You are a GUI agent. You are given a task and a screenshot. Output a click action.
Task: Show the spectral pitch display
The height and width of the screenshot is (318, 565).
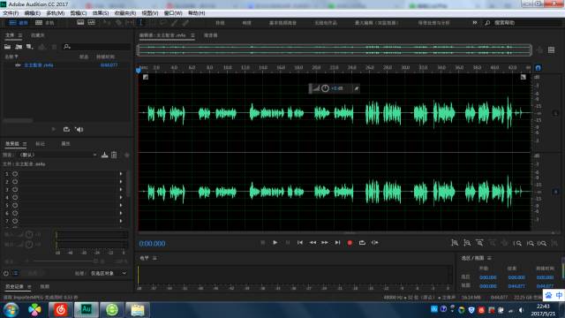click(92, 22)
